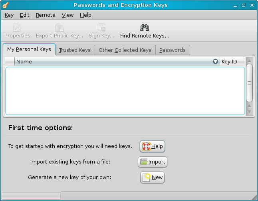Switch to the Other Collected Keys tab
This screenshot has height=201, width=258.
coord(125,50)
